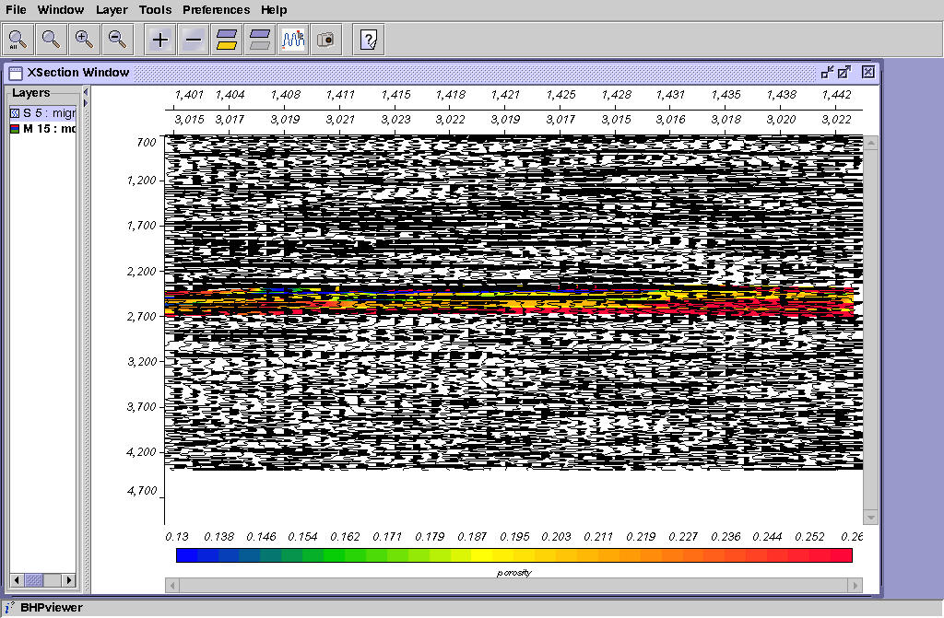Click the section vertical scrollbar down arrow
This screenshot has height=618, width=944.
870,517
